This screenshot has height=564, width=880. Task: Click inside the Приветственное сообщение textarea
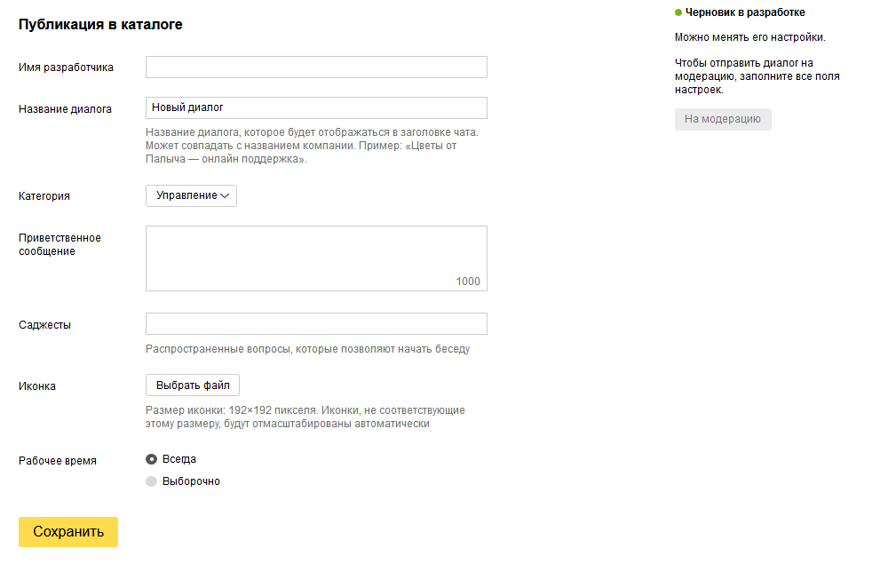click(x=316, y=258)
